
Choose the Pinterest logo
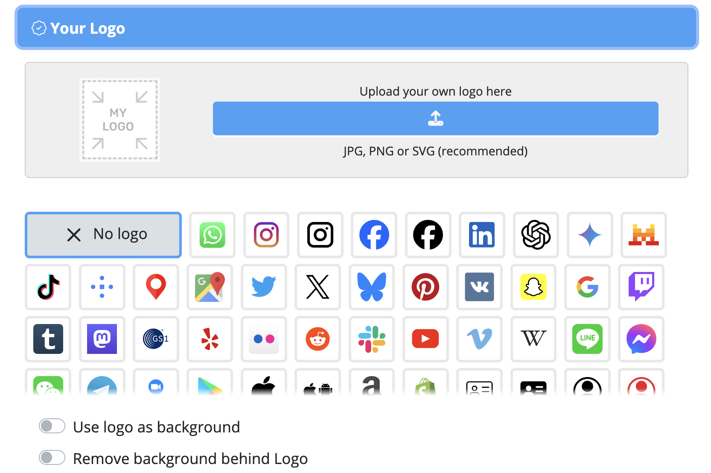point(425,287)
